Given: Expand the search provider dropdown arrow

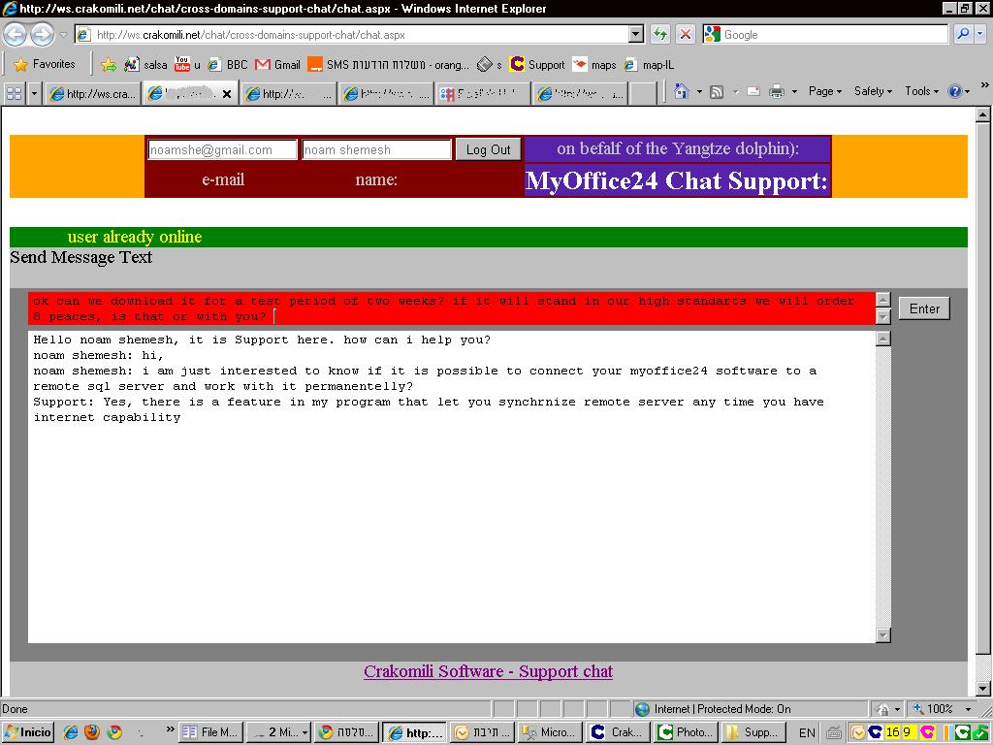Looking at the screenshot, I should (x=979, y=34).
